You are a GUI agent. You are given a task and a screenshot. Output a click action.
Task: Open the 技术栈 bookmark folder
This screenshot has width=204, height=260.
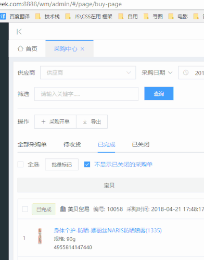[47, 17]
